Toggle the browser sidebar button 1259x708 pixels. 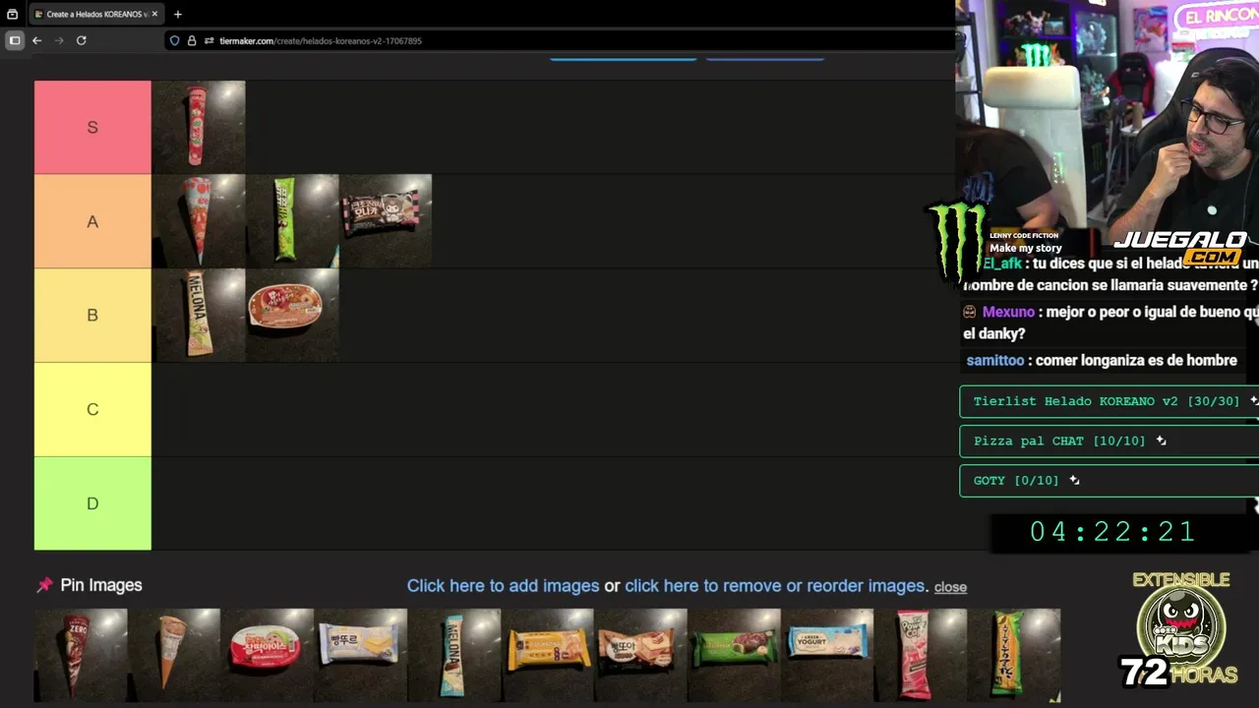15,40
